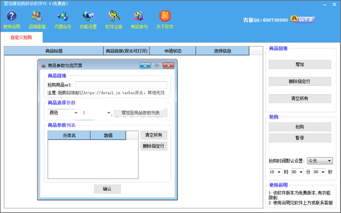Click the 暂停 pause button
This screenshot has height=213, width=341.
click(x=300, y=138)
